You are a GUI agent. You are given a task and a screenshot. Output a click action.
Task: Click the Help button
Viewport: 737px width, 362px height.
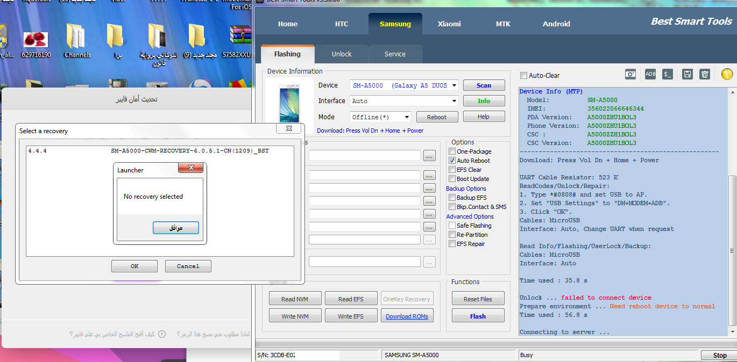[484, 117]
